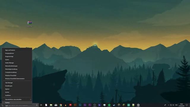
Task: Launch Google Chrome from the taskbar
Action: pyautogui.click(x=61, y=105)
